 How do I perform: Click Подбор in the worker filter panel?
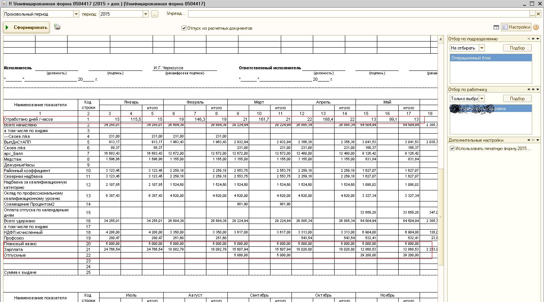[x=517, y=99]
